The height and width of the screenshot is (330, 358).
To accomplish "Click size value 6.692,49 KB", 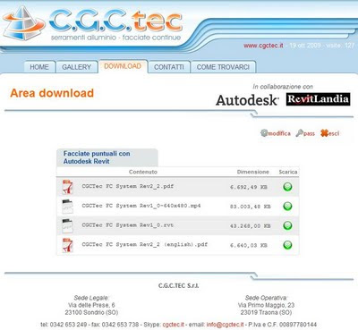I will pos(249,187).
